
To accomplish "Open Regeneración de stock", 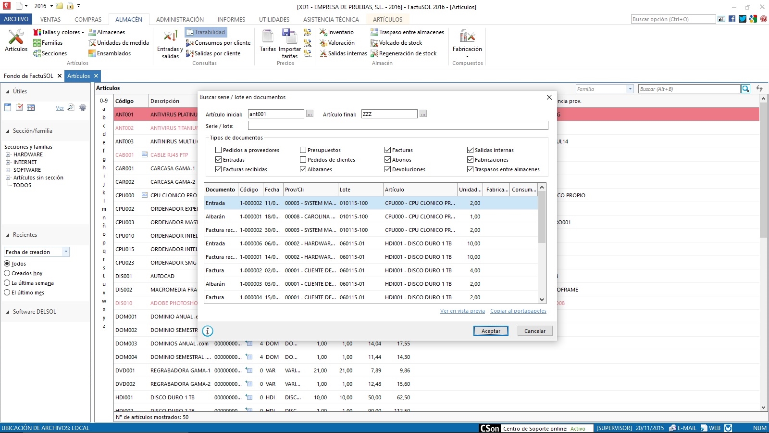I will pyautogui.click(x=404, y=53).
